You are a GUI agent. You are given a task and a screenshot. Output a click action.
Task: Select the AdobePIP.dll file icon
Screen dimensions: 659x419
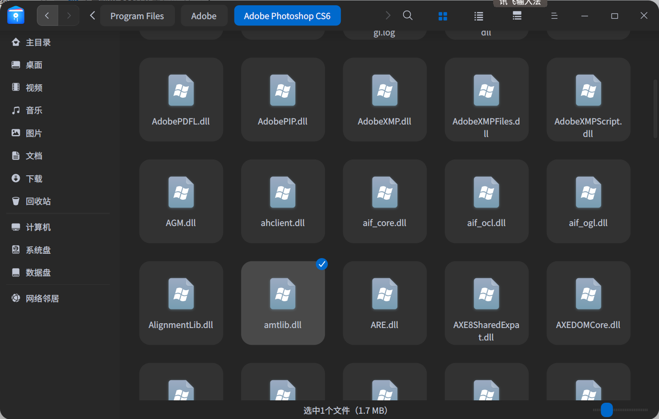283,91
